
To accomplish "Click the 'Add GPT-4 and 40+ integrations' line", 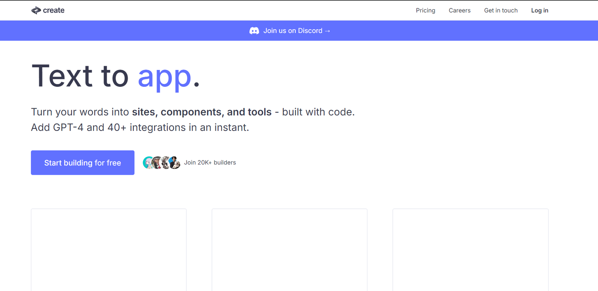I will (x=140, y=128).
